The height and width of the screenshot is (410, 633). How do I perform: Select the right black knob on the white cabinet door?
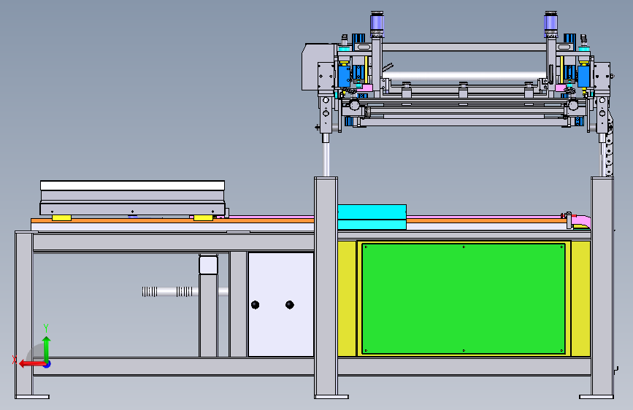click(289, 305)
